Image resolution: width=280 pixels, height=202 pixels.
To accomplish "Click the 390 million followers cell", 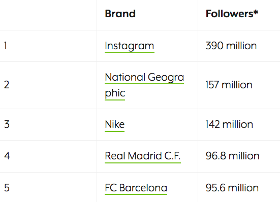I will [239, 46].
